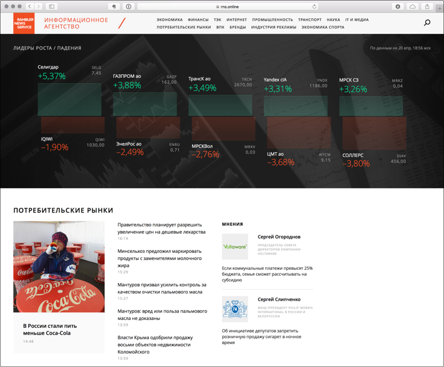Open the ТРАНСПОРТ section
The width and height of the screenshot is (444, 367).
310,20
